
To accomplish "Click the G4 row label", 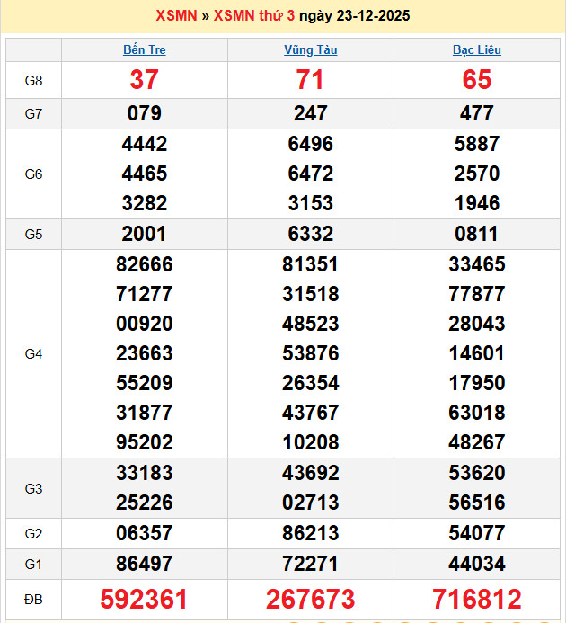I will pos(33,353).
